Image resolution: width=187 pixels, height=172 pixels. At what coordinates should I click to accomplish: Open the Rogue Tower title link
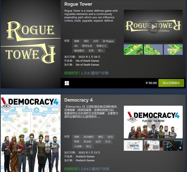coord(78,4)
